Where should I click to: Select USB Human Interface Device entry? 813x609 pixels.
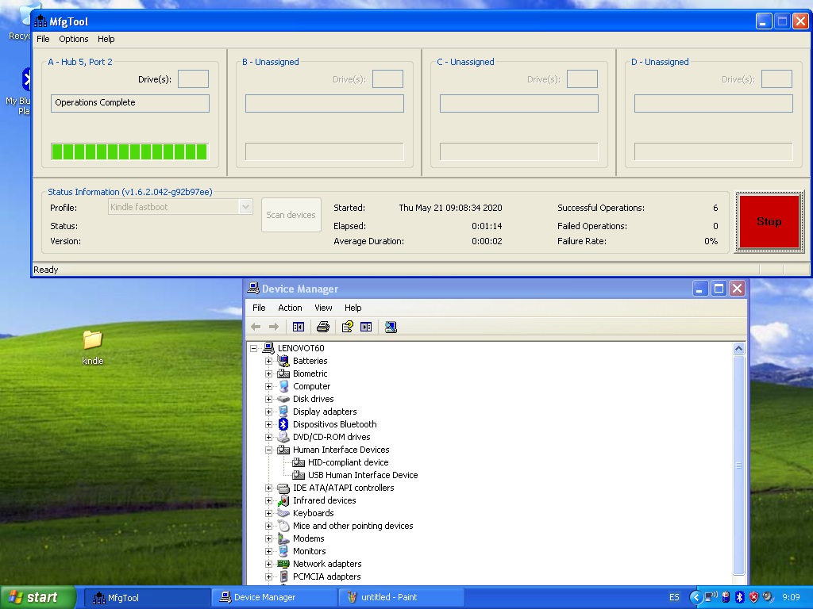click(362, 475)
